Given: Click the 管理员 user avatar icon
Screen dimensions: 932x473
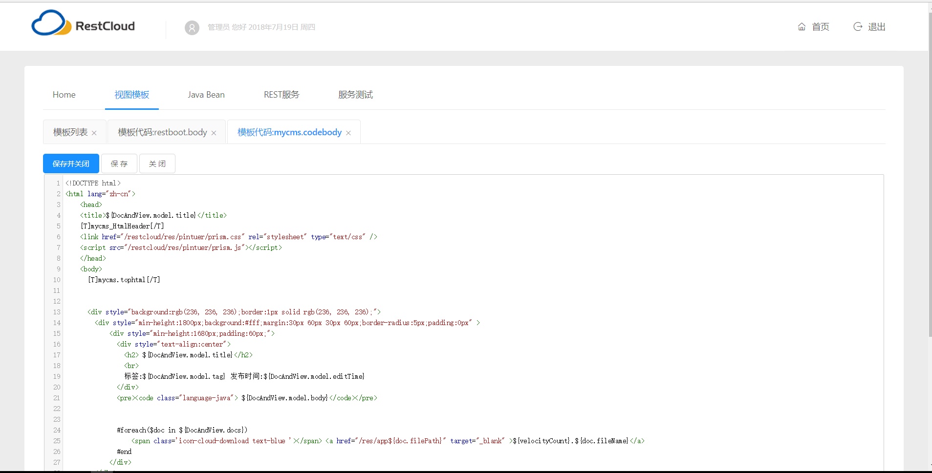Looking at the screenshot, I should pyautogui.click(x=192, y=28).
